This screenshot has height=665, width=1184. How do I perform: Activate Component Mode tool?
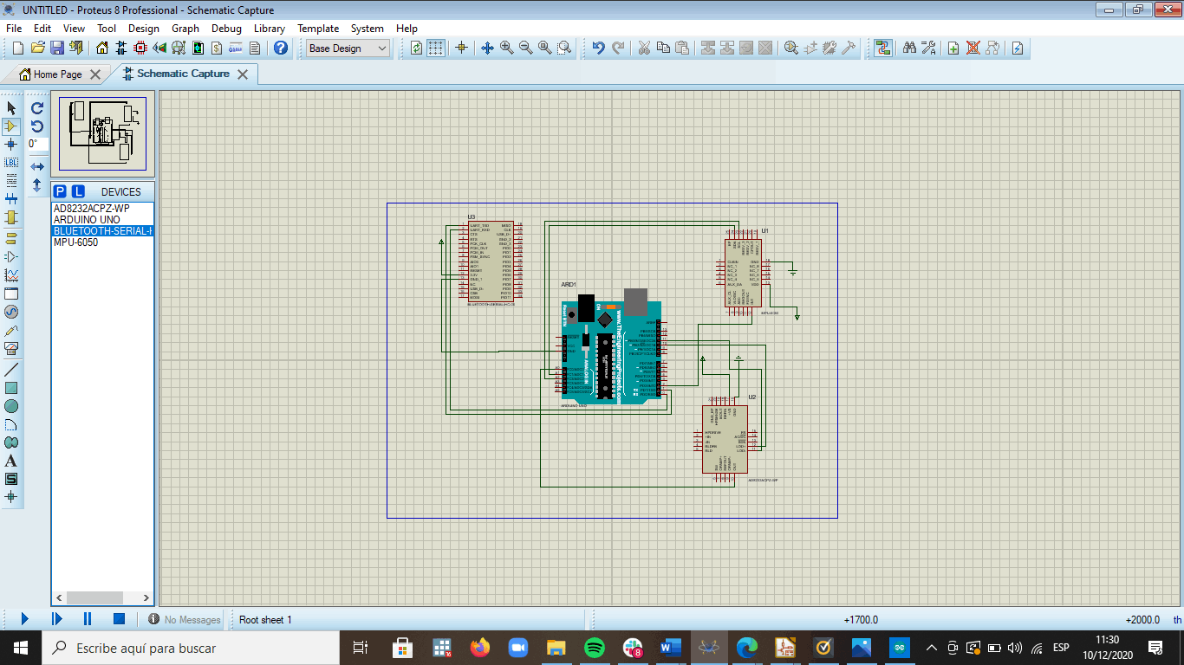click(x=11, y=126)
